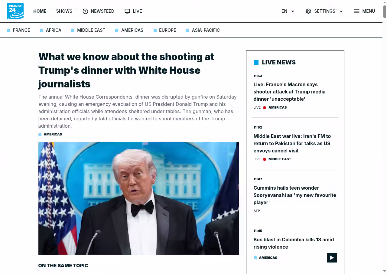
Task: Click the Americas tag under article summary
Action: (x=53, y=134)
